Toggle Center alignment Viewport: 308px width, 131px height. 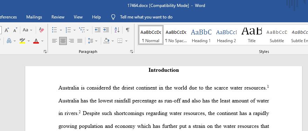tap(63, 41)
